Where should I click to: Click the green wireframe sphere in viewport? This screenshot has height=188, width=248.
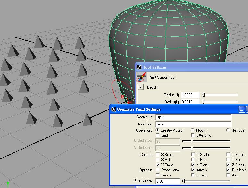(x=169, y=37)
